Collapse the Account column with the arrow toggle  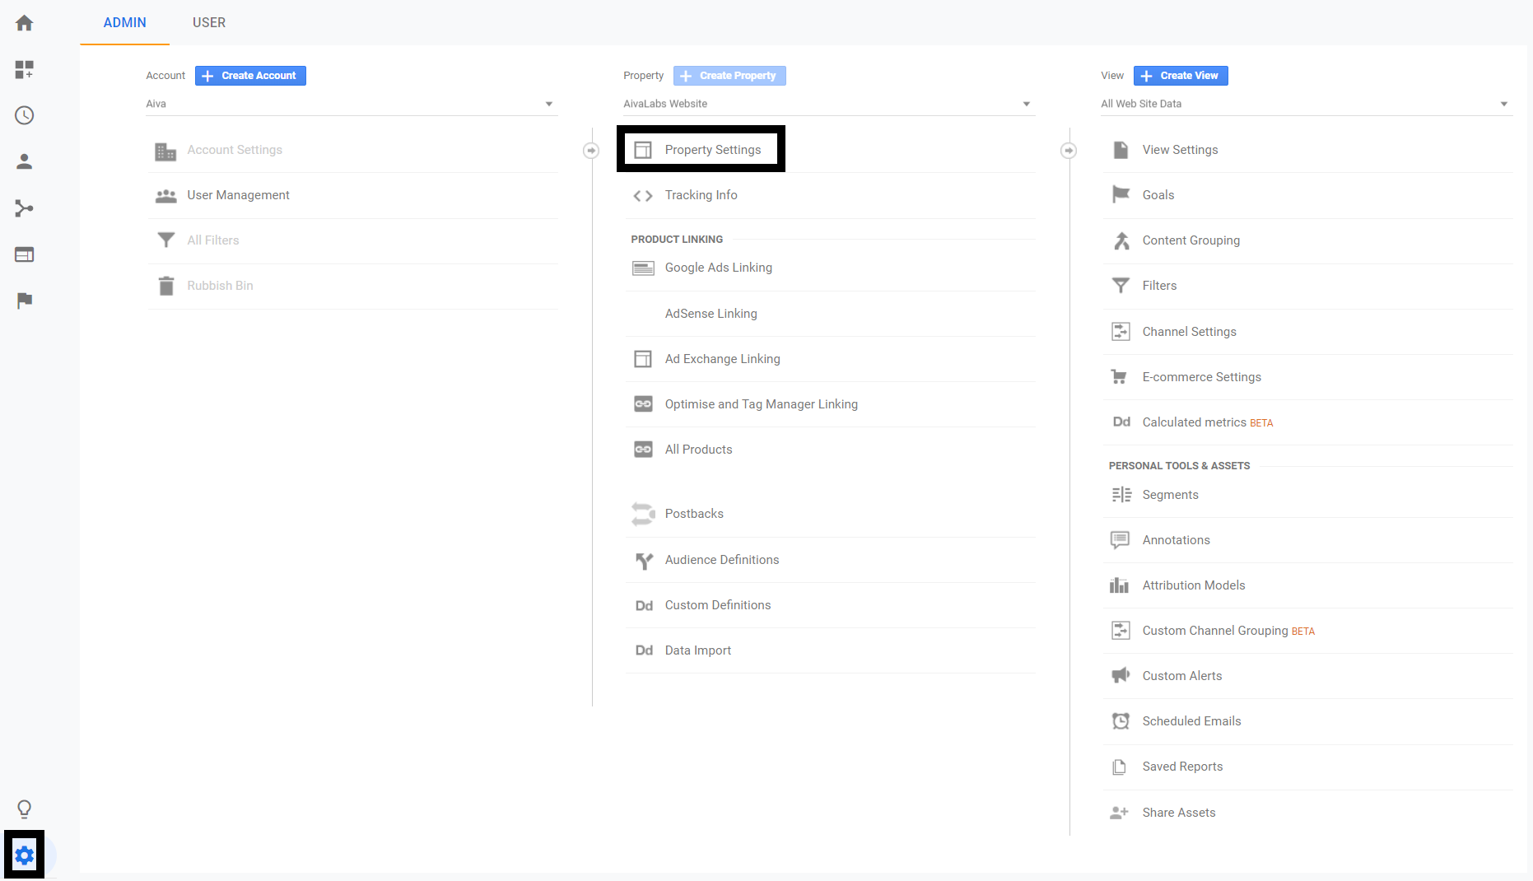point(591,150)
